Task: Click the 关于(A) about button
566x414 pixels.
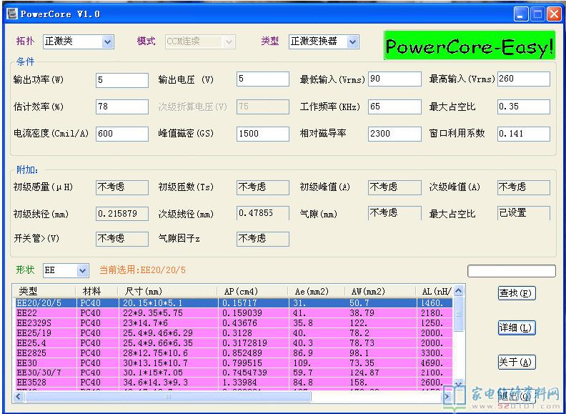Action: point(517,363)
